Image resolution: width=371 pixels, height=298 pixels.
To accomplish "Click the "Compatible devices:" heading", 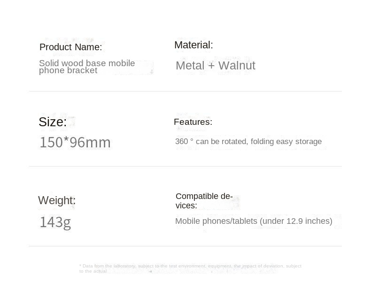I will [204, 200].
